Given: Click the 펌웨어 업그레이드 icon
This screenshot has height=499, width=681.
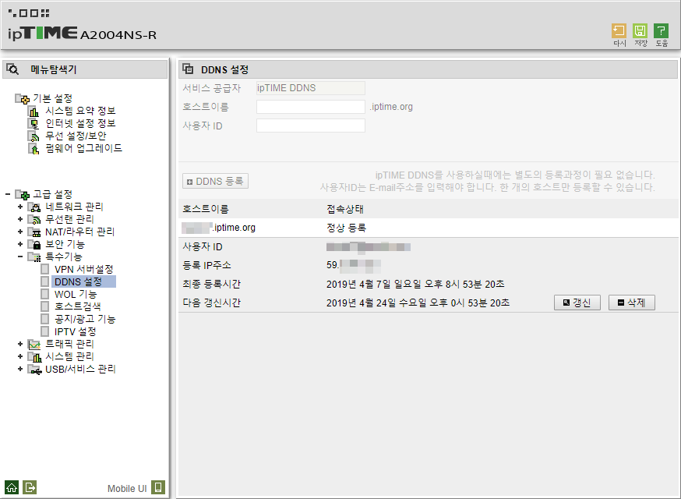Looking at the screenshot, I should coord(34,149).
